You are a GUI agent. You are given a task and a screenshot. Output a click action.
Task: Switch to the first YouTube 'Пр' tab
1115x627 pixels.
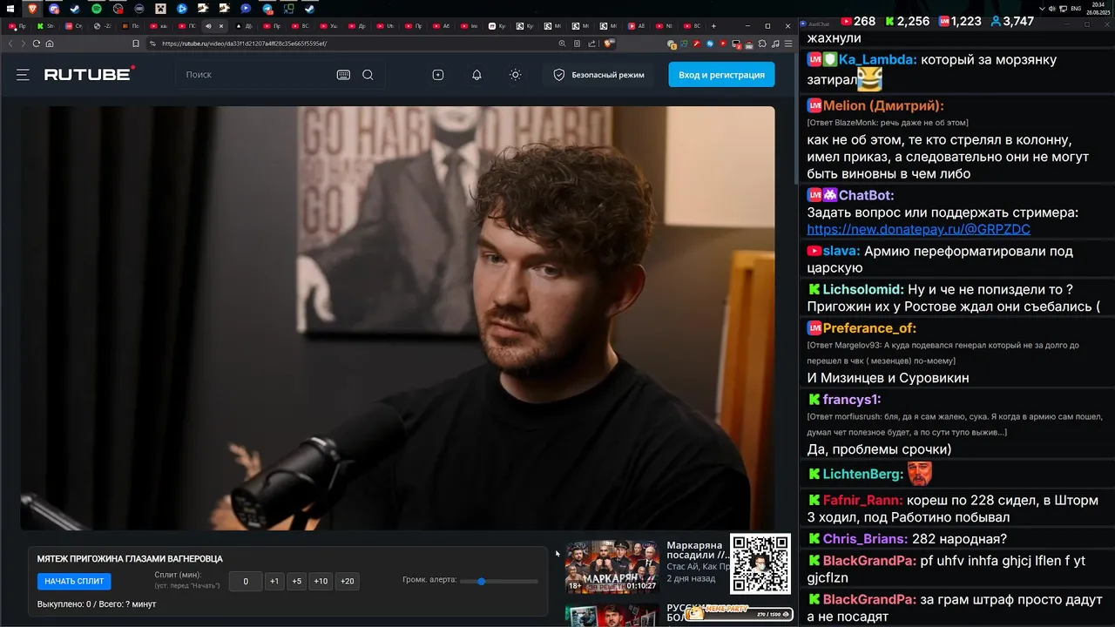click(x=17, y=26)
